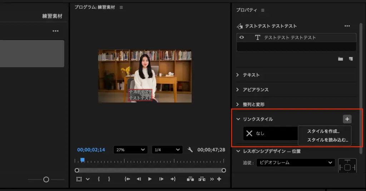The width and height of the screenshot is (366, 191).
Task: Click the Lift button icon
Action: [191, 179]
